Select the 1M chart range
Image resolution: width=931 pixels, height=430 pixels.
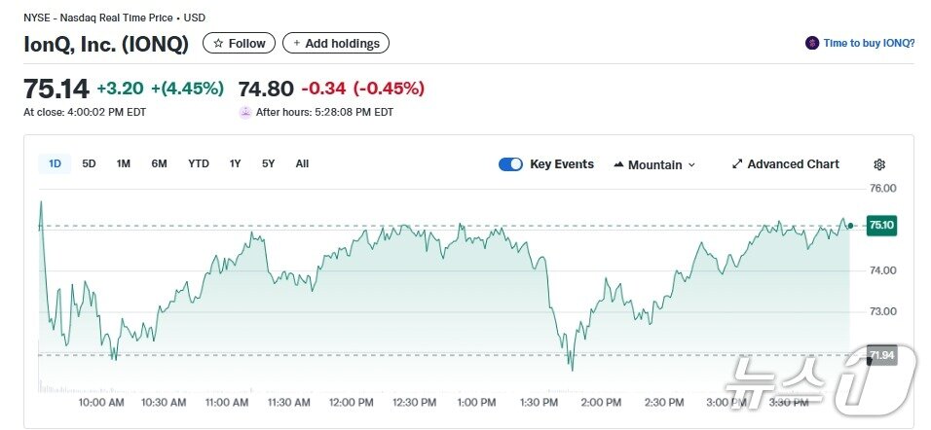tap(124, 163)
